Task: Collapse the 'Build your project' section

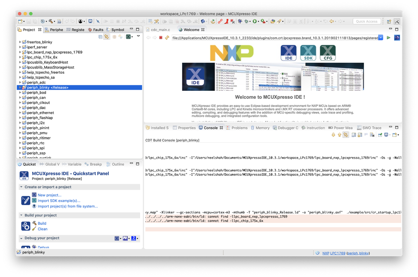Action: point(21,215)
